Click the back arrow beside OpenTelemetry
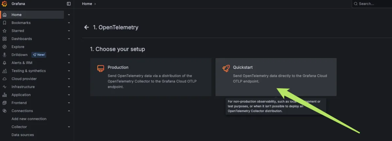392x141 pixels. tap(87, 27)
